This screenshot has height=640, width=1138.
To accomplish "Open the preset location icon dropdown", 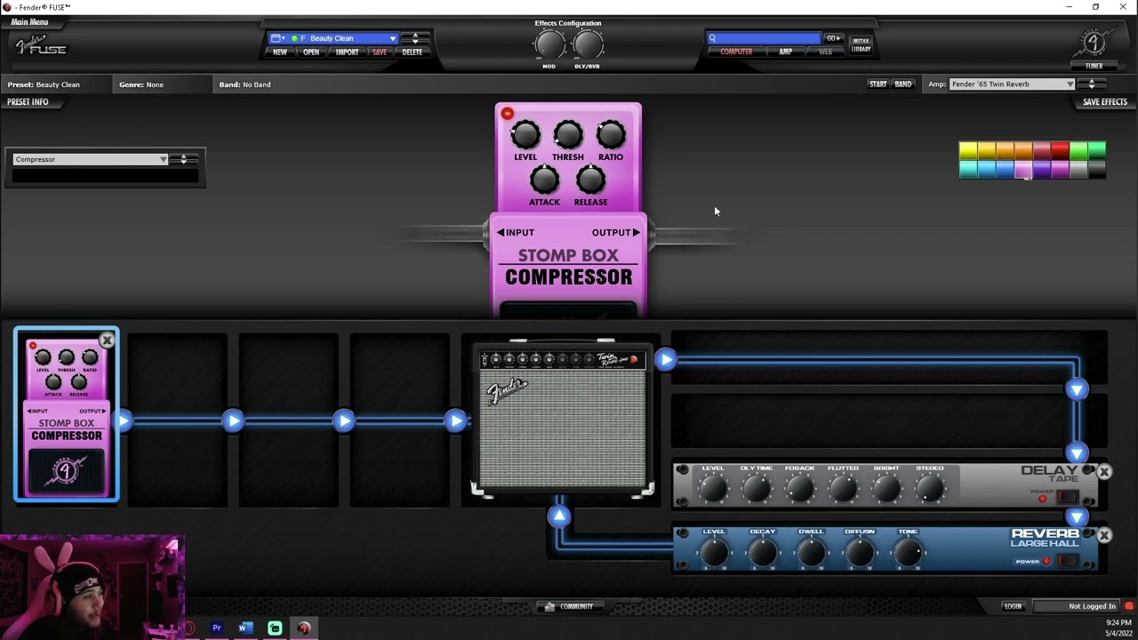I will click(277, 38).
